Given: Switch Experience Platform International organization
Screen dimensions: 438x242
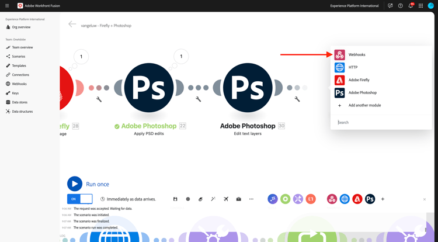Looking at the screenshot, I should point(354,6).
